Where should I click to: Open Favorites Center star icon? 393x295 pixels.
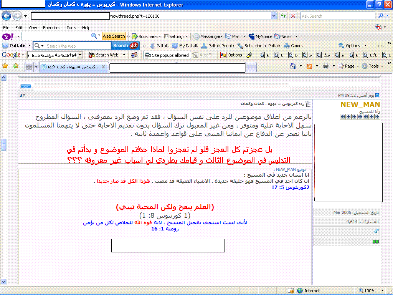5,66
